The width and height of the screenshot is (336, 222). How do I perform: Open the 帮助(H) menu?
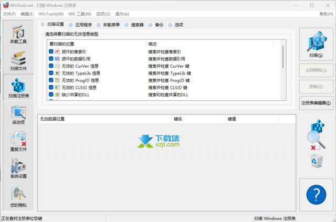(326, 14)
